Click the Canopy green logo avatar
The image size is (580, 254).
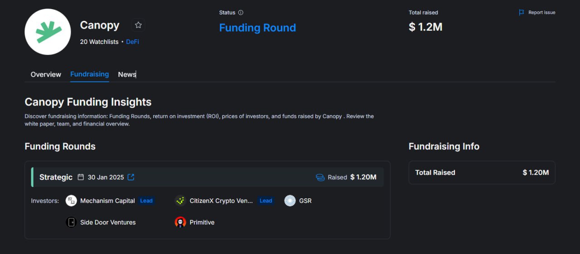(48, 32)
